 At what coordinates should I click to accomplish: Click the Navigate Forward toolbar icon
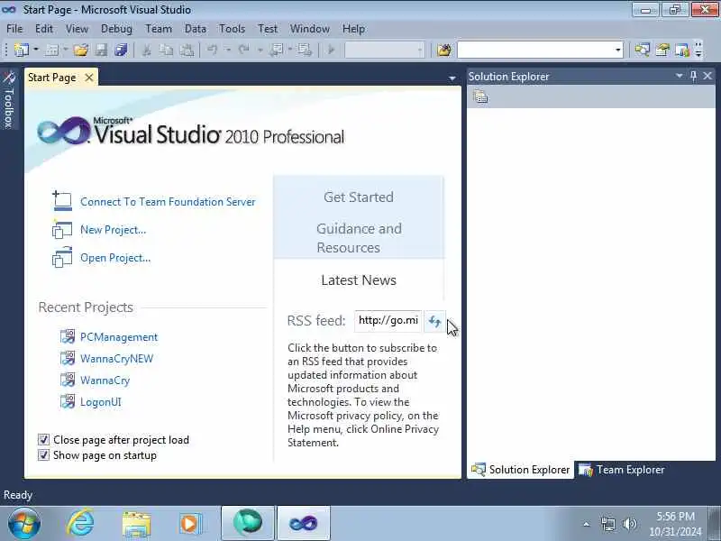click(x=304, y=50)
